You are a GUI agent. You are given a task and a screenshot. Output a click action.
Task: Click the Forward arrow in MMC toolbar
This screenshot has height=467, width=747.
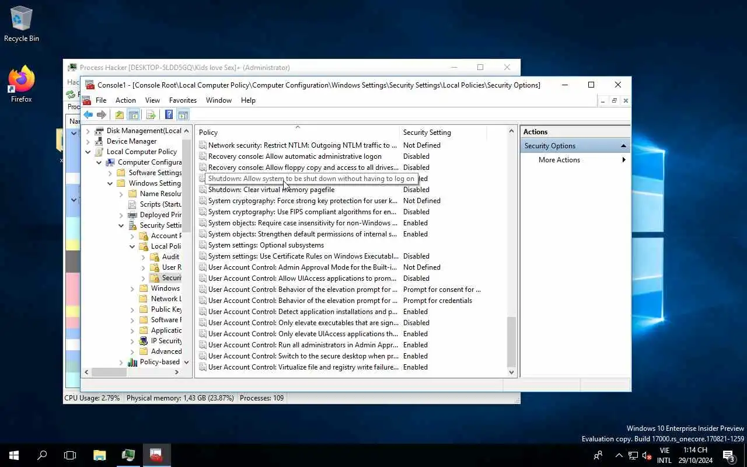[102, 115]
